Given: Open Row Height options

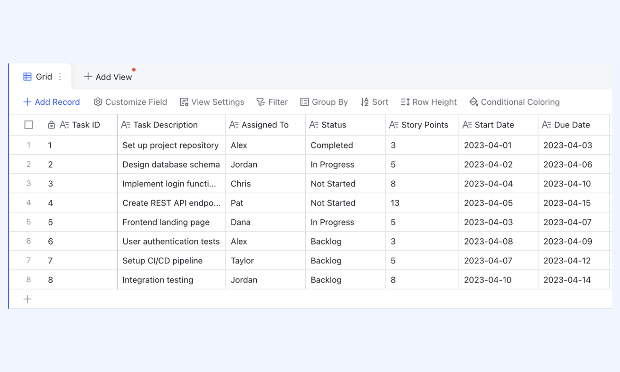Looking at the screenshot, I should [x=428, y=102].
